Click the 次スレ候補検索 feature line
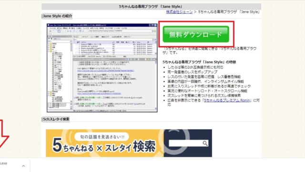The image size is (305, 172). 204,96
